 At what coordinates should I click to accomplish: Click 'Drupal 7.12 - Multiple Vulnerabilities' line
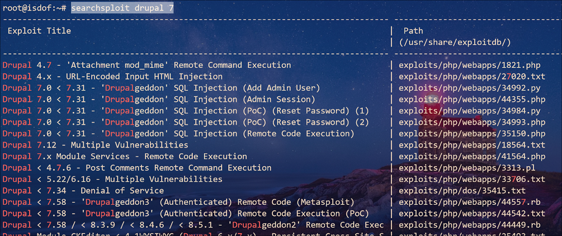click(95, 145)
